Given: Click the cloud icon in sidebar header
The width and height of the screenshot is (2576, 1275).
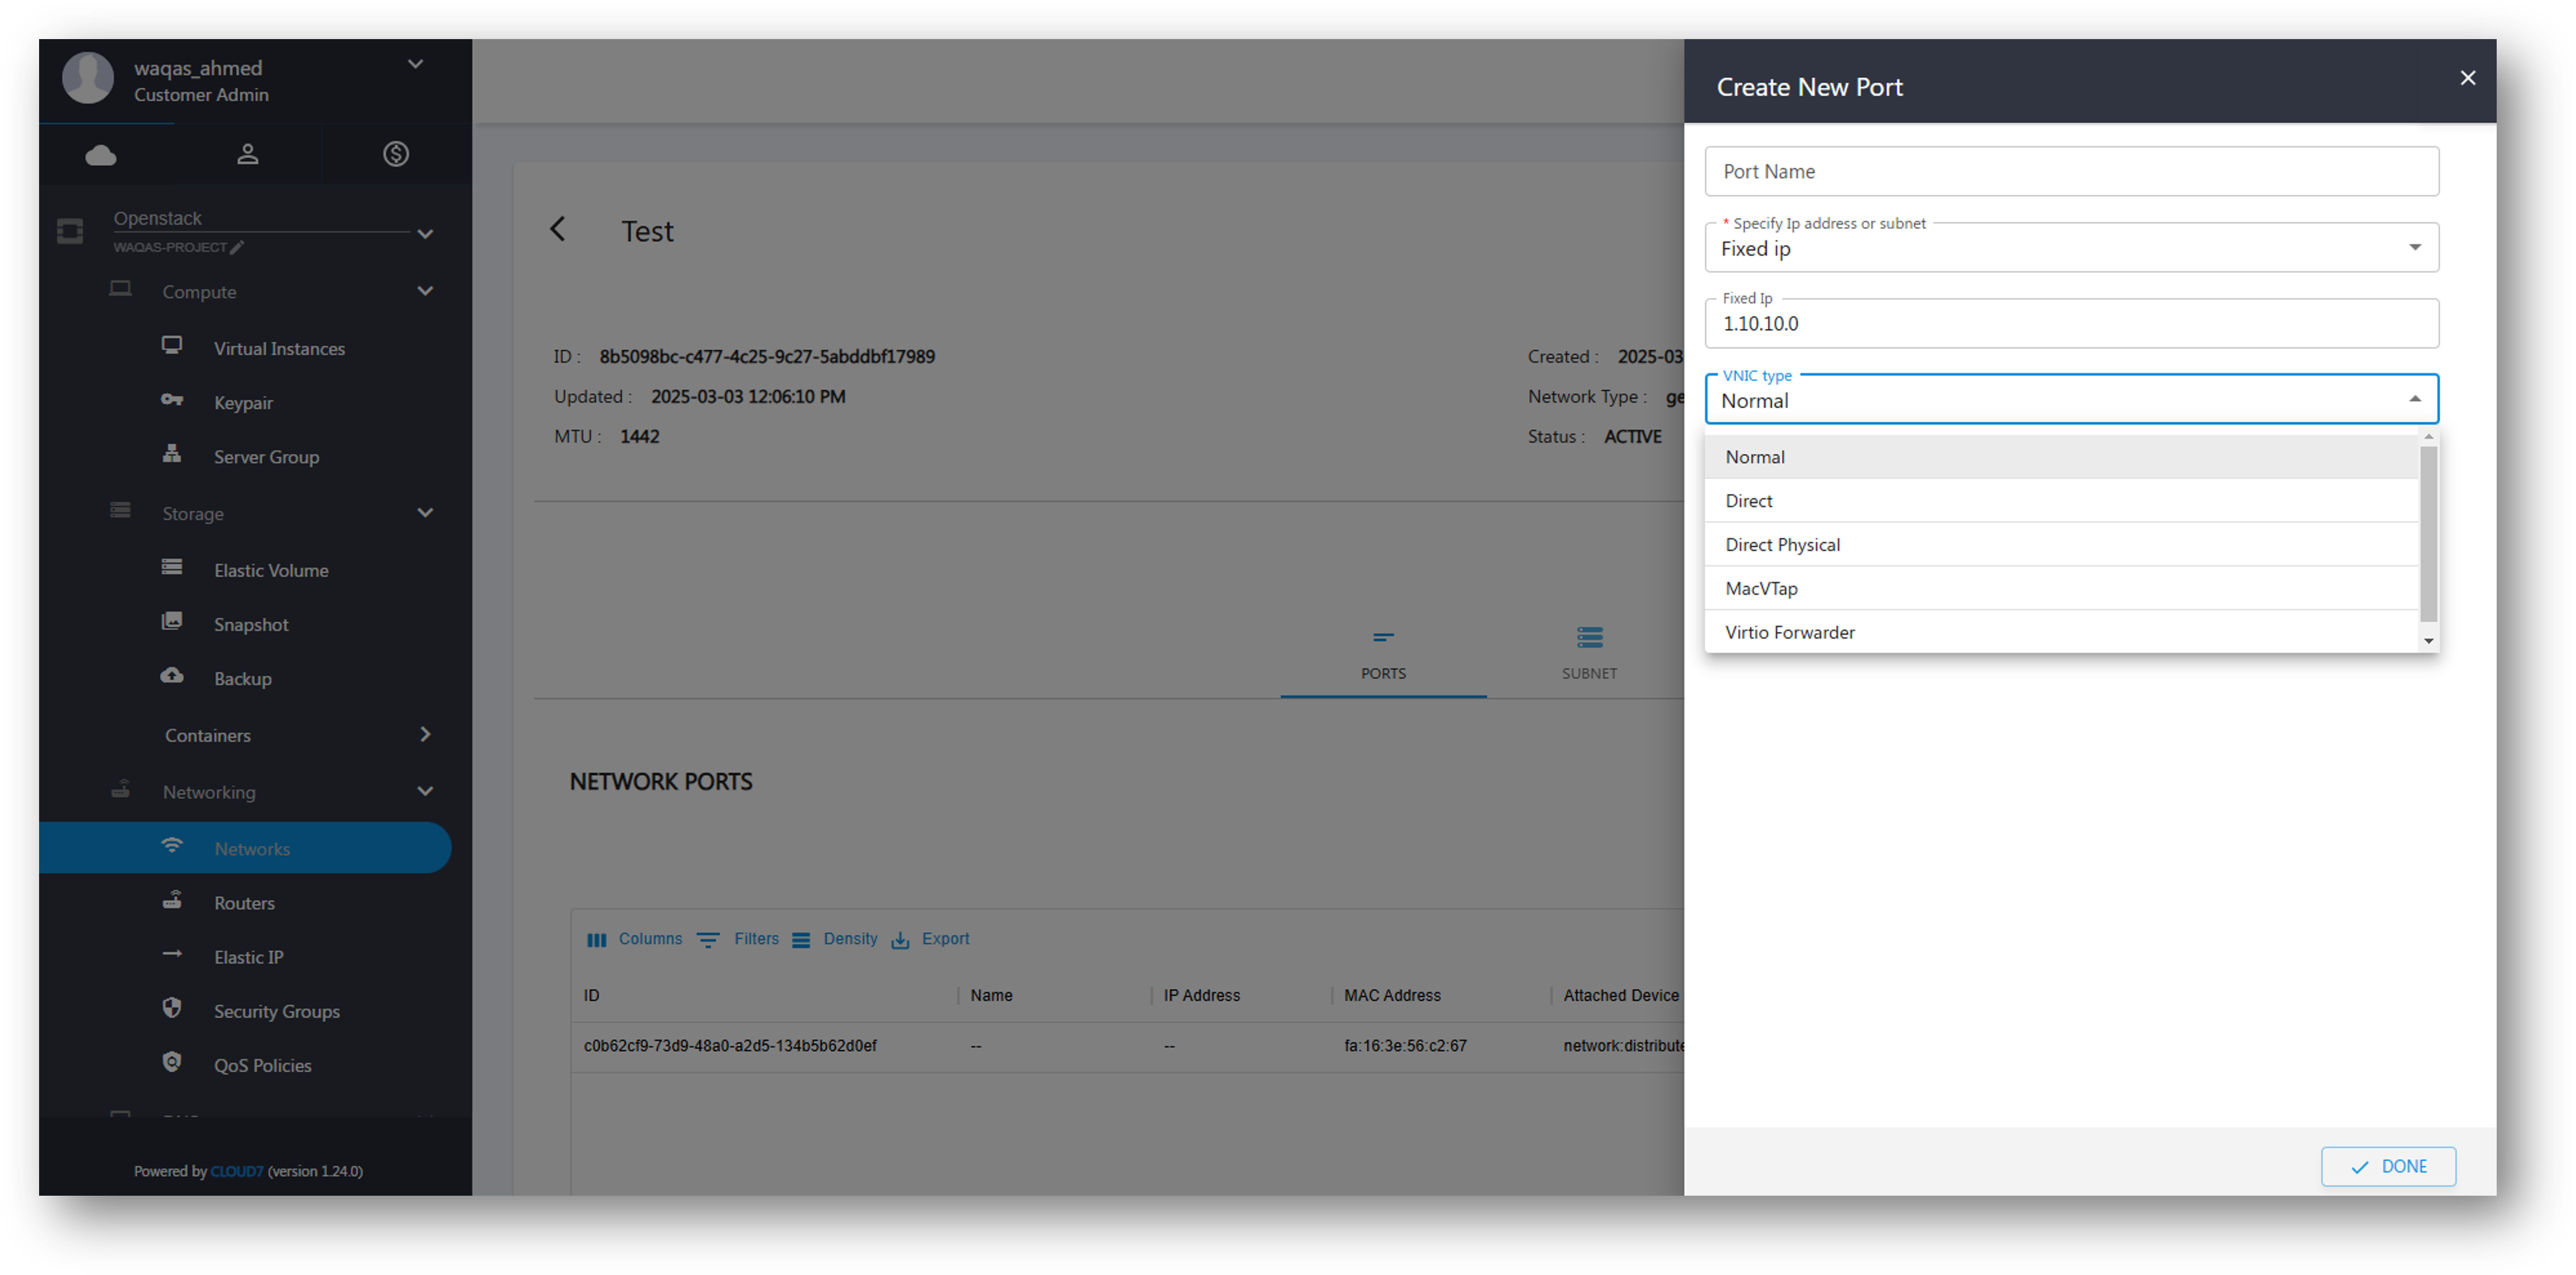Looking at the screenshot, I should (101, 155).
